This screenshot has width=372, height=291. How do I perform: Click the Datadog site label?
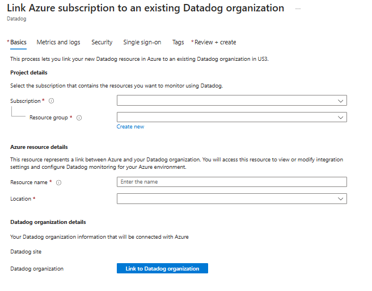coord(26,252)
